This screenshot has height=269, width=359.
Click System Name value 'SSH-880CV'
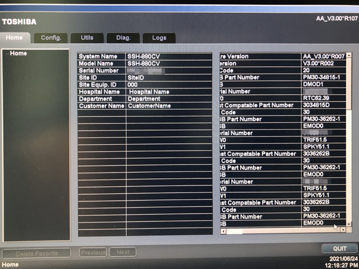pos(169,57)
